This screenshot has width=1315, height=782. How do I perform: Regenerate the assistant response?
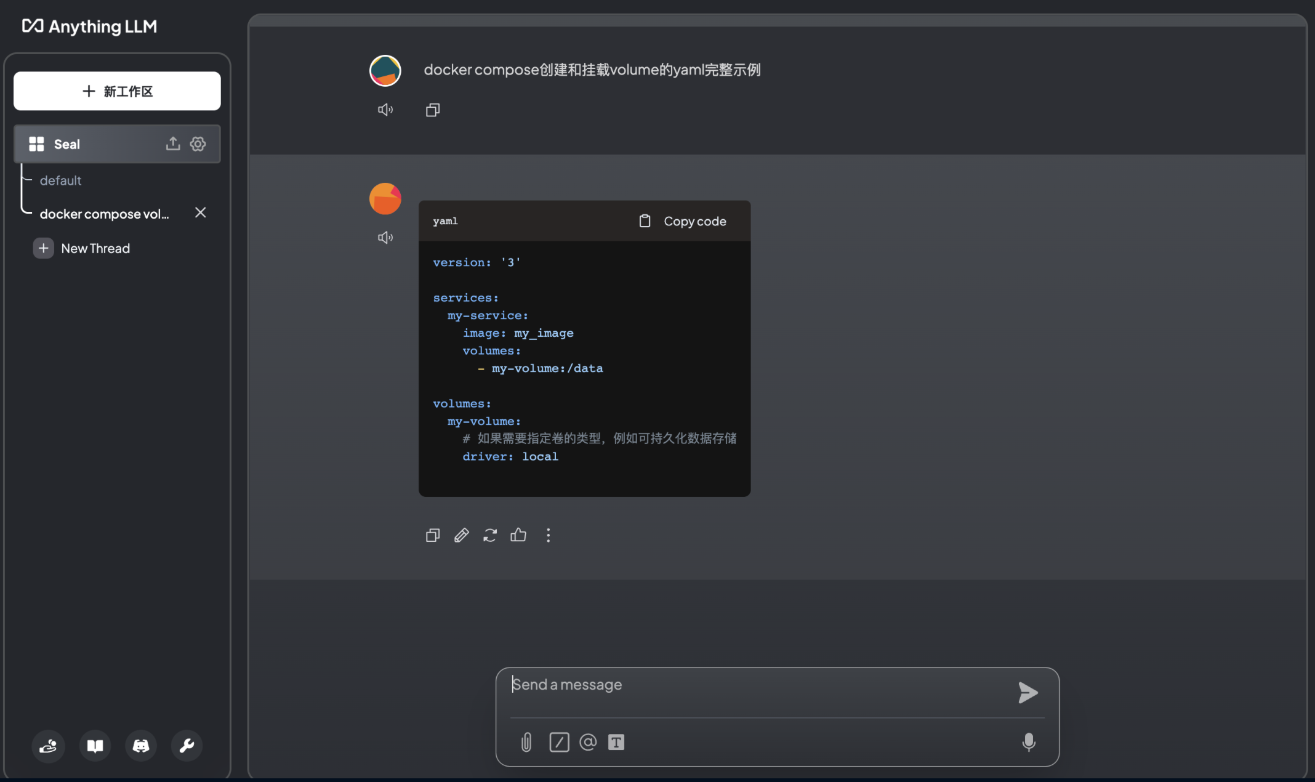[x=489, y=535]
